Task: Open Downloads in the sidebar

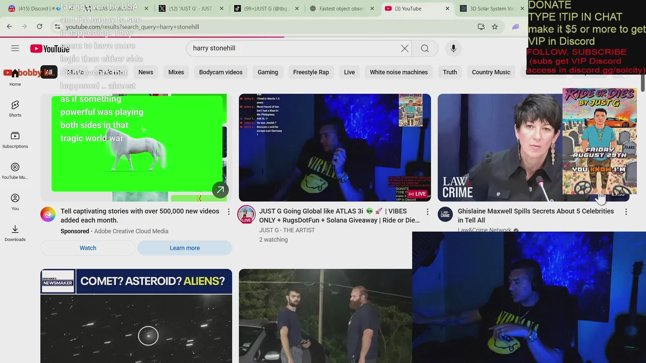Action: point(15,233)
